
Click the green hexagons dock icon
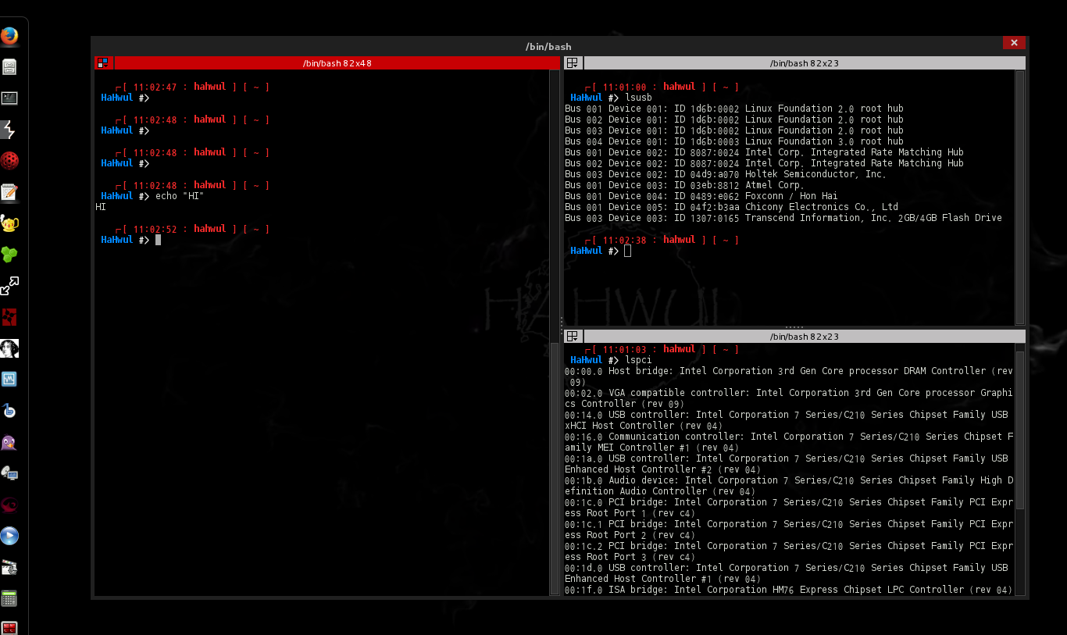coord(9,255)
